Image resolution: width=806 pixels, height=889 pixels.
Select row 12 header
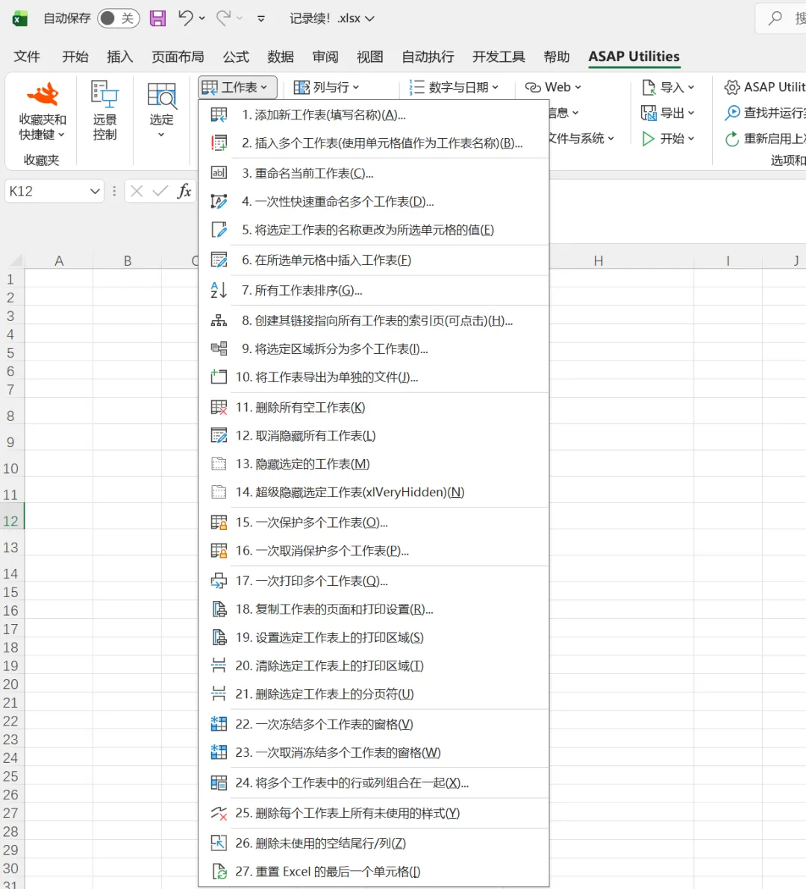coord(11,521)
